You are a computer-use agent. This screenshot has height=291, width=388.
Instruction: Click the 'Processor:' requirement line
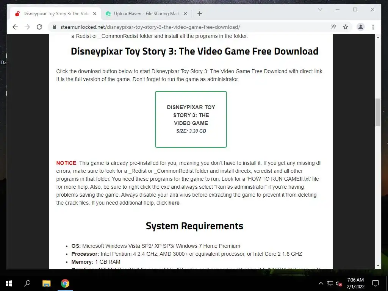[x=187, y=254]
